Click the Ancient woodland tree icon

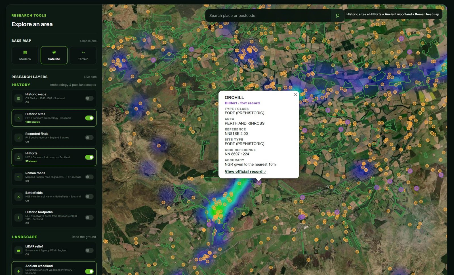tap(19, 271)
